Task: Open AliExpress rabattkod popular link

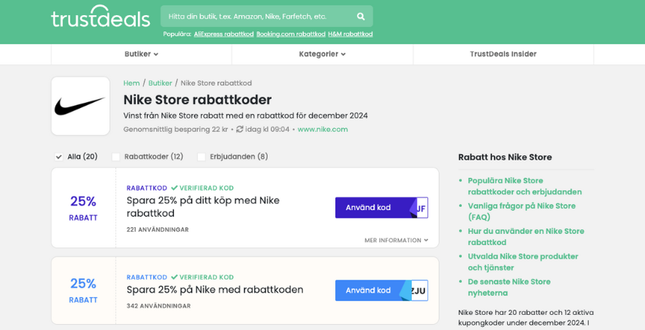Action: pyautogui.click(x=223, y=34)
